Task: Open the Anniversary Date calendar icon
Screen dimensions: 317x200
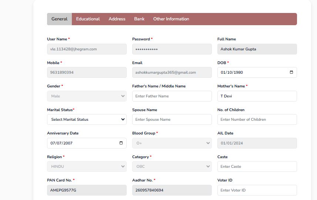Action: coord(121,143)
